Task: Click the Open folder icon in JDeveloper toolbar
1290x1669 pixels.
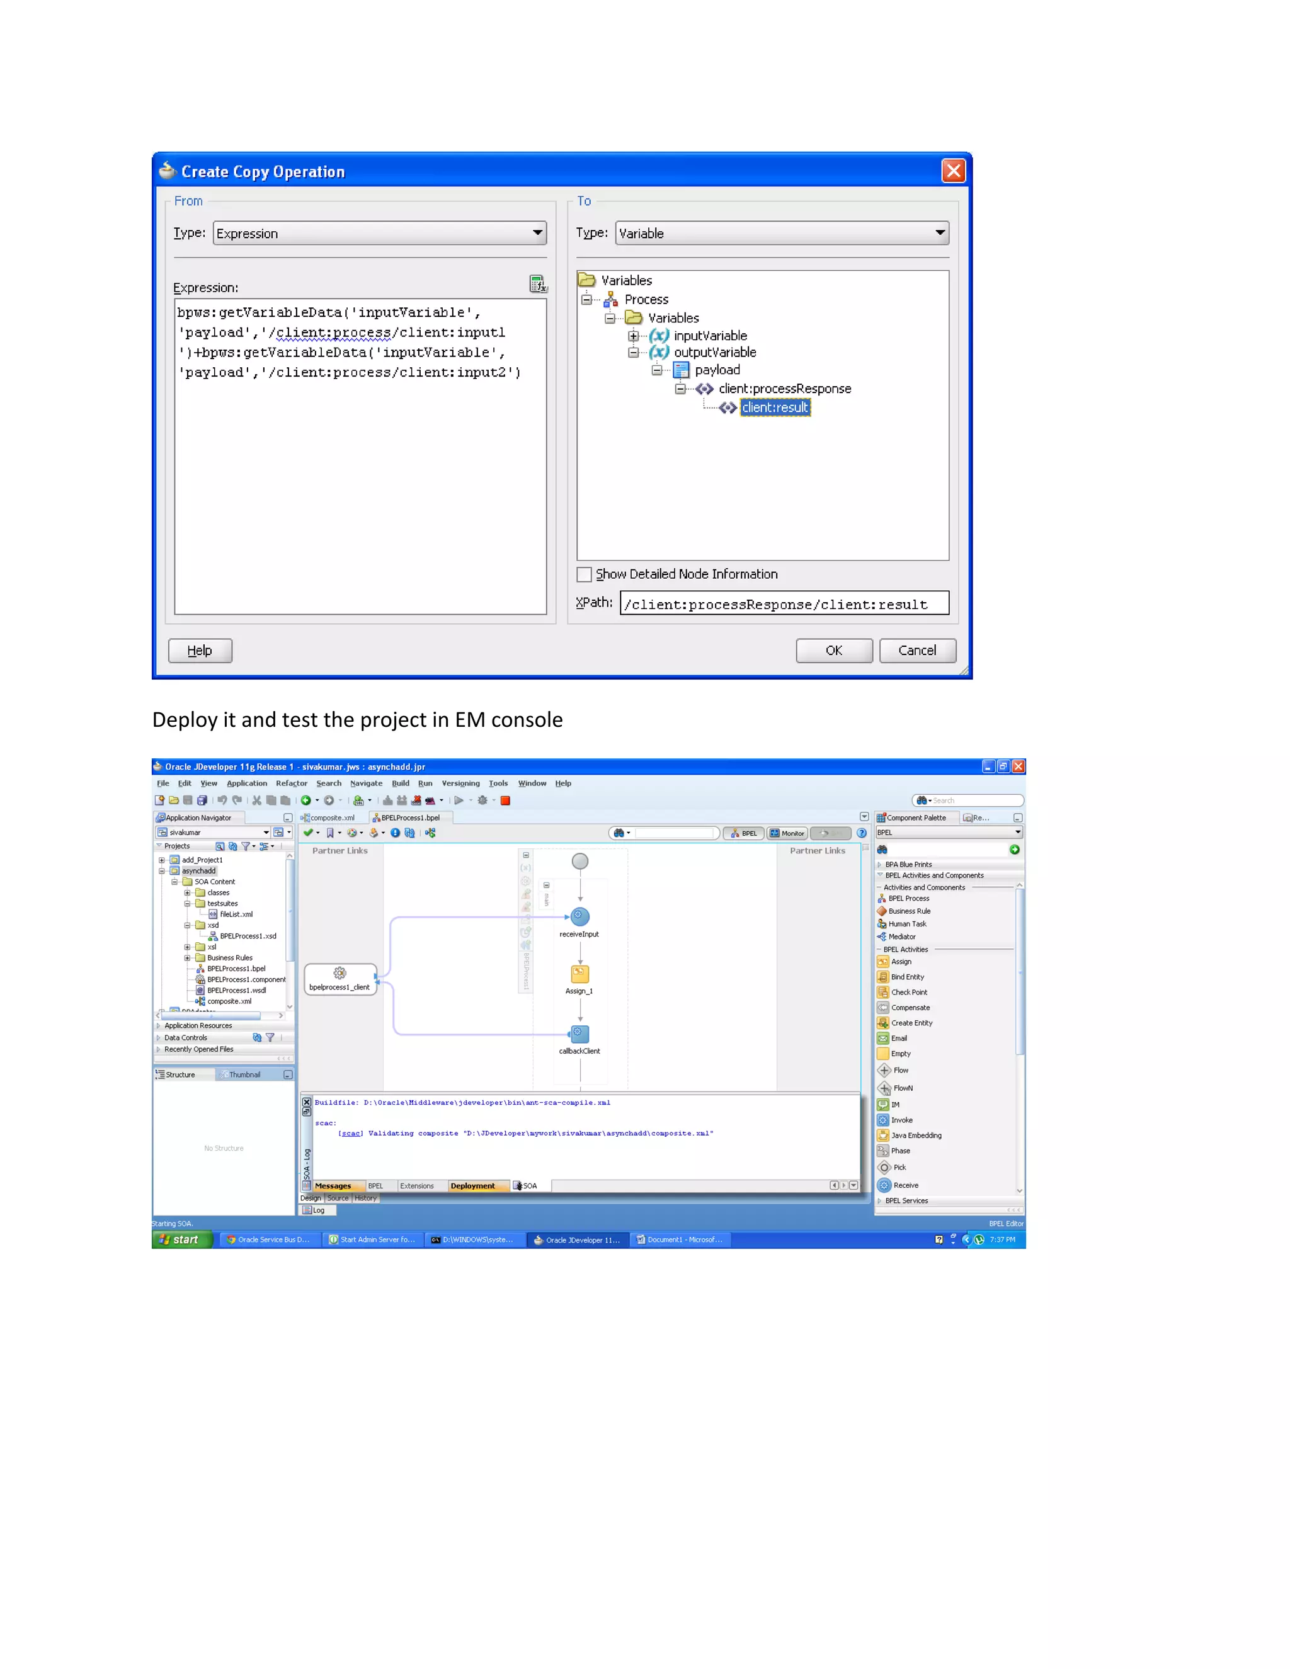Action: click(x=173, y=800)
